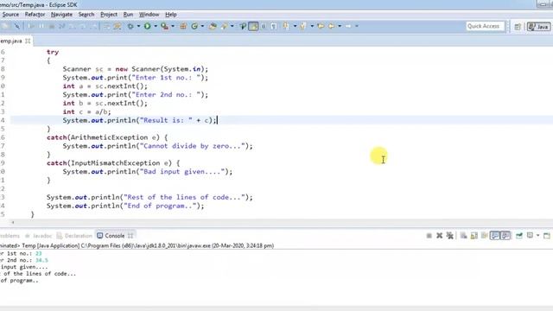
Task: Jump to next annotation arrow icon
Action: [x=286, y=26]
